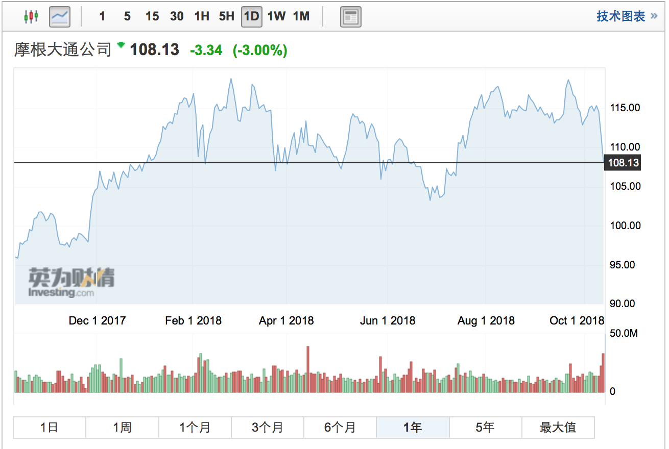This screenshot has width=669, height=449.
Task: Click the 摩根大通公司 stock name
Action: (x=63, y=49)
